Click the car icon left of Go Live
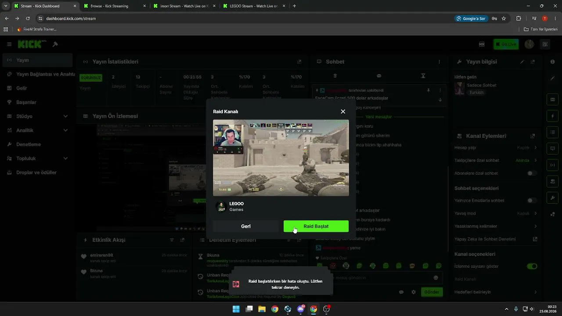 (482, 44)
